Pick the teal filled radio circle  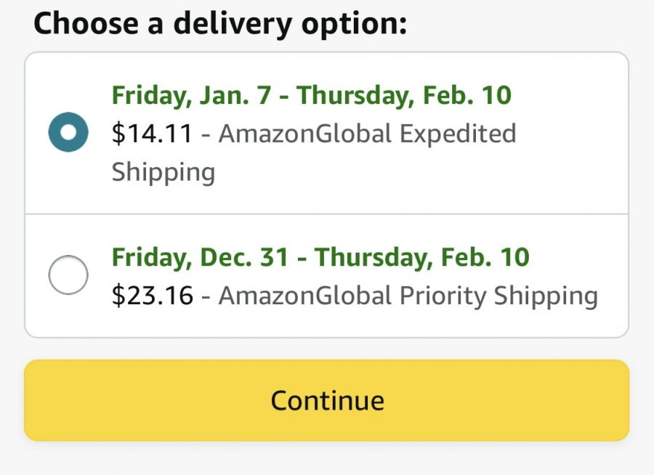tap(68, 132)
